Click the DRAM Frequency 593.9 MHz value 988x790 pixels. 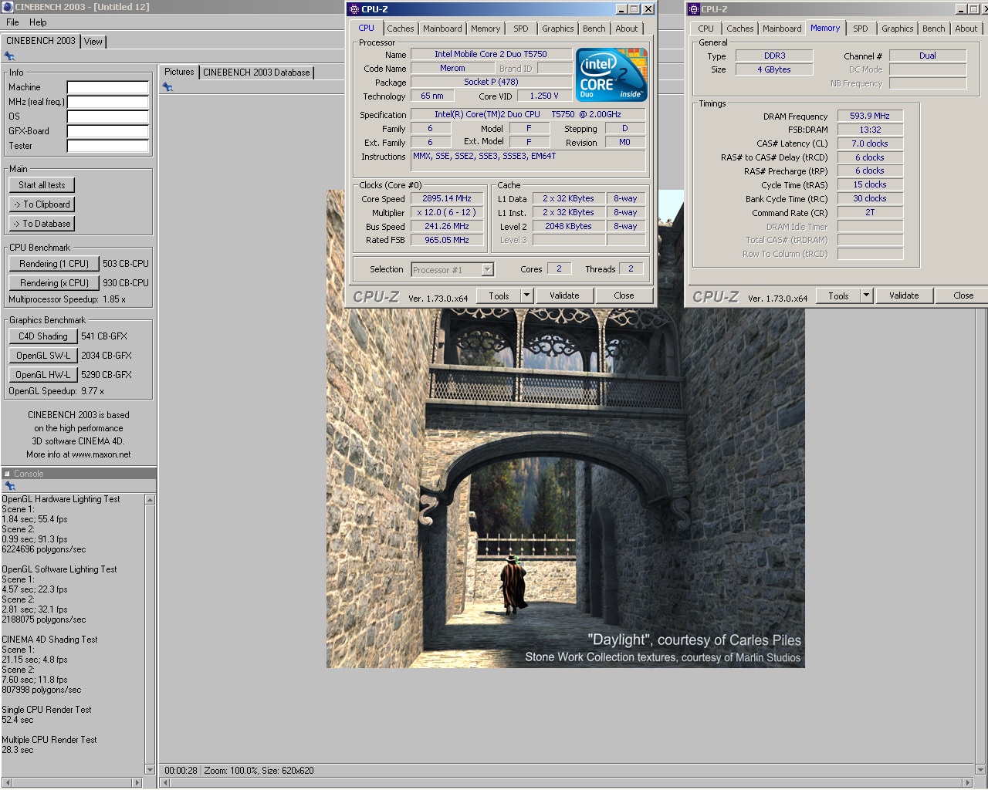pyautogui.click(x=870, y=116)
